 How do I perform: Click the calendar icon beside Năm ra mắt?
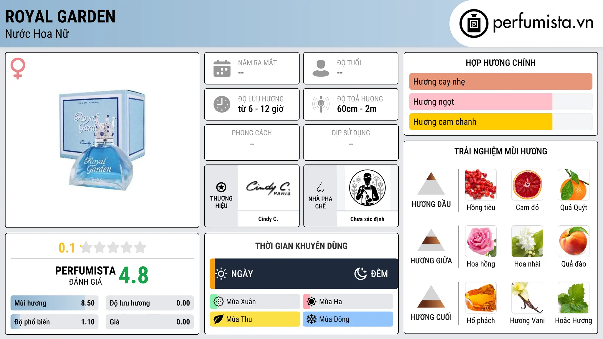tap(222, 68)
